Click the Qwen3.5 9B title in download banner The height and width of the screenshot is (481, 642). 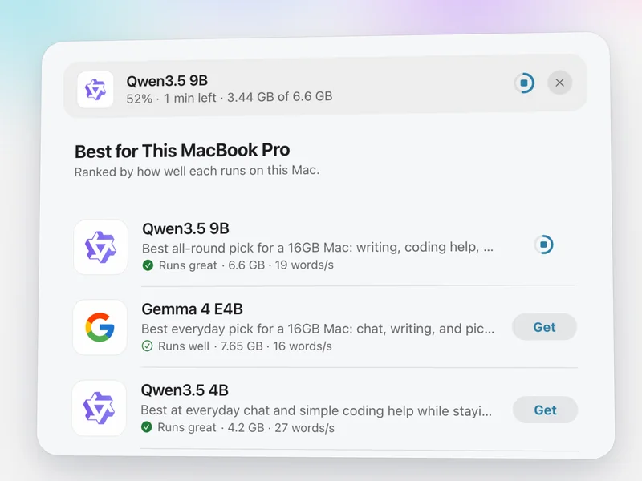coord(167,81)
